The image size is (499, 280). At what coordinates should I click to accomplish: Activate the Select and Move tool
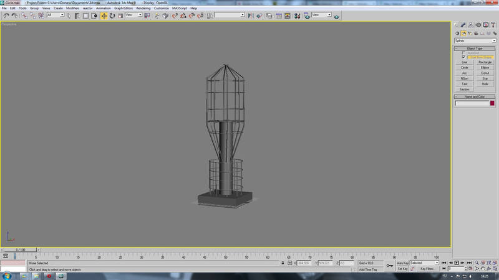tap(104, 15)
